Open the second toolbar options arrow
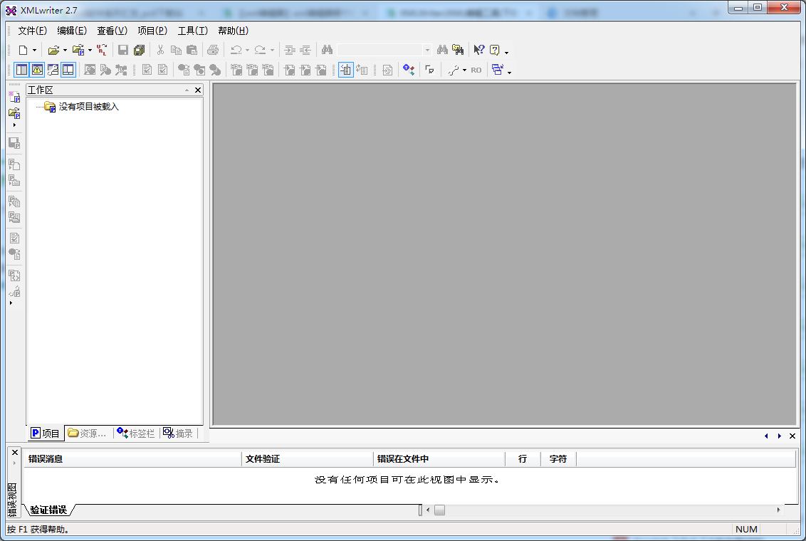The width and height of the screenshot is (806, 541). (509, 73)
